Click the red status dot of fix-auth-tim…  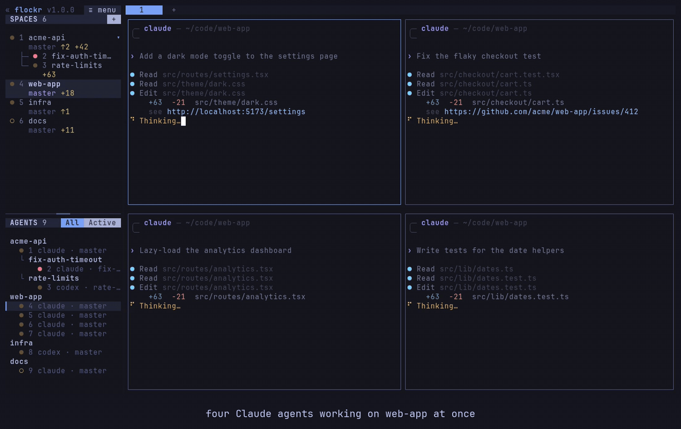(x=35, y=56)
